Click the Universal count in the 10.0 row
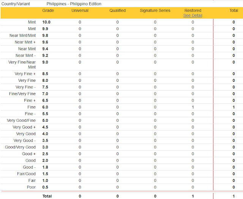Screen dimensions: 243x199 (80, 22)
